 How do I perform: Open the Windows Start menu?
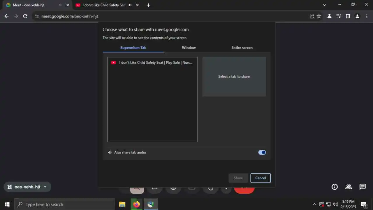point(7,204)
